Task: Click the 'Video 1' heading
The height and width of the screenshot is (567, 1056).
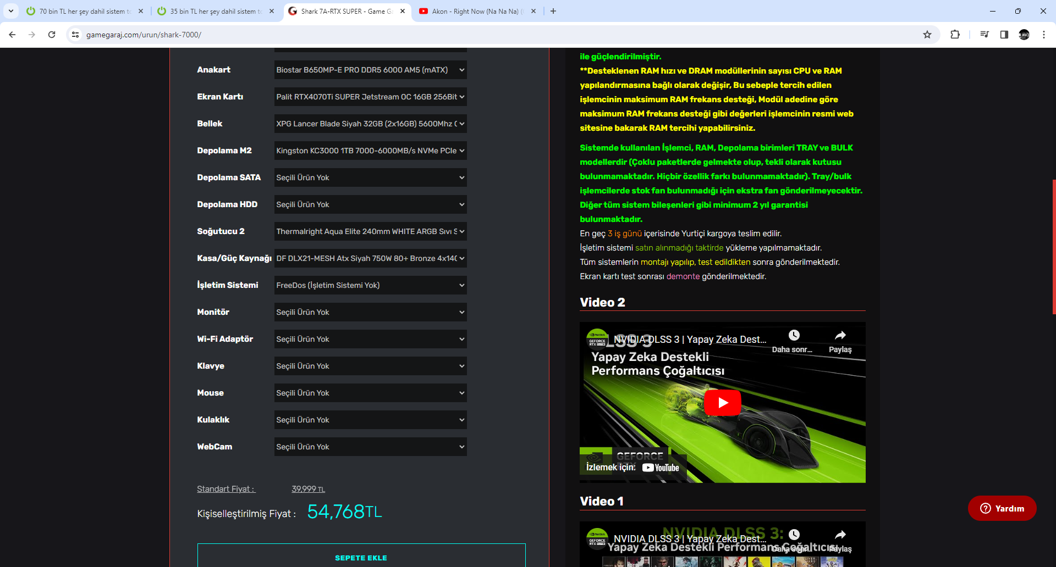Action: (x=602, y=501)
